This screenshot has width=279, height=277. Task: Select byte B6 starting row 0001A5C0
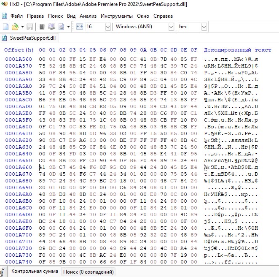click(42, 100)
